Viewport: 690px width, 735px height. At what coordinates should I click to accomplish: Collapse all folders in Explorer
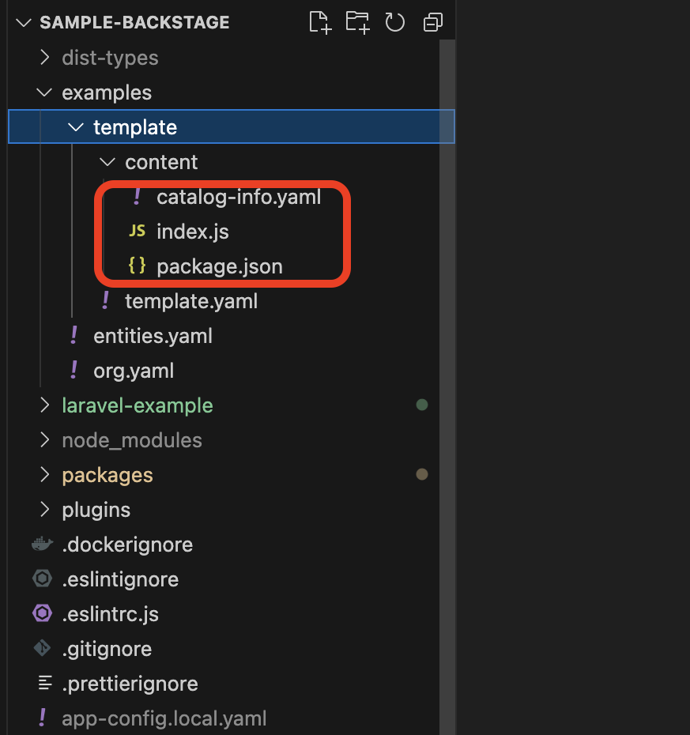click(432, 22)
